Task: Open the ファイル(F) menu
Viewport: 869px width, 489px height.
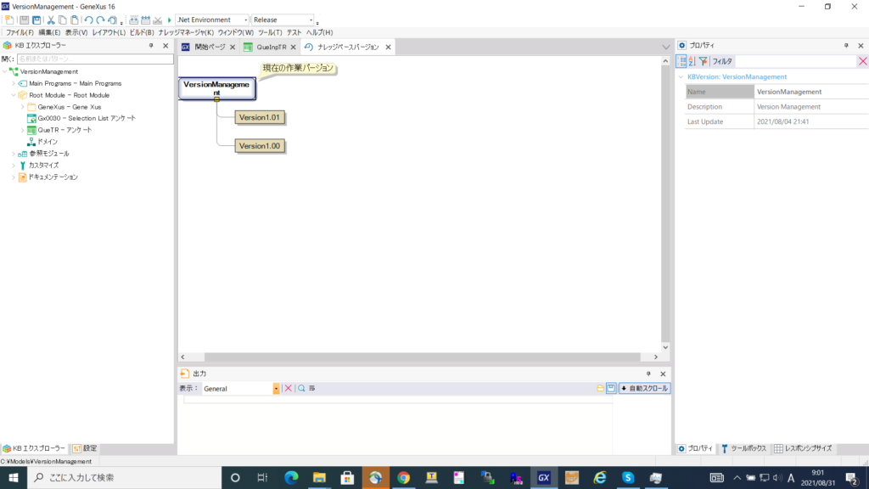Action: 20,33
